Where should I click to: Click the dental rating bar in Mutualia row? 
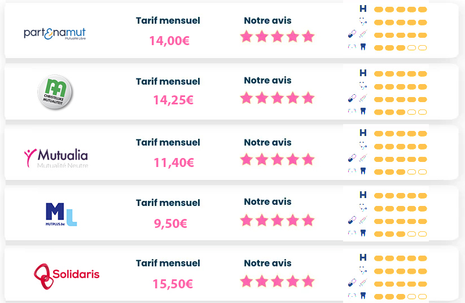(x=400, y=172)
